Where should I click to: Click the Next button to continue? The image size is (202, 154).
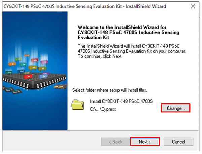tap(145, 142)
